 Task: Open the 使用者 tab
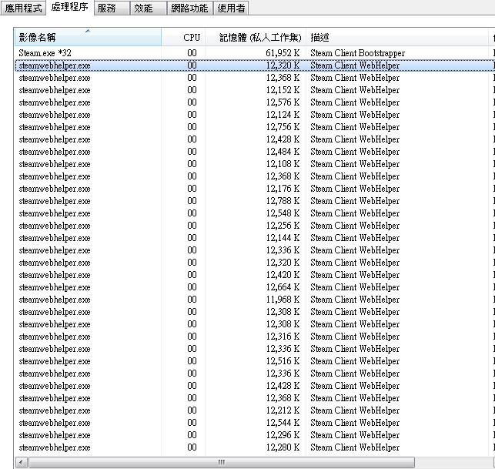coord(231,8)
